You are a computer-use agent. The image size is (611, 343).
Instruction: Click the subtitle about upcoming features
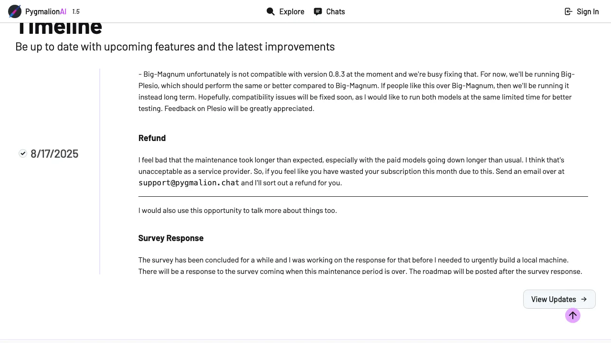(175, 47)
